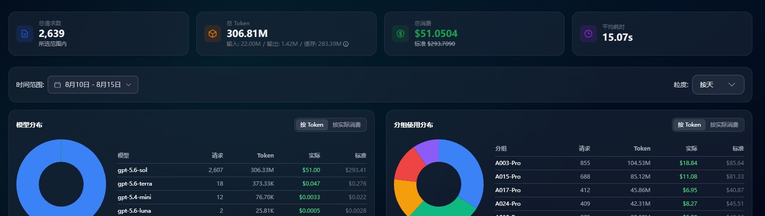Select the A003-Pro group row
Screen dimensions: 765x216
[620, 163]
